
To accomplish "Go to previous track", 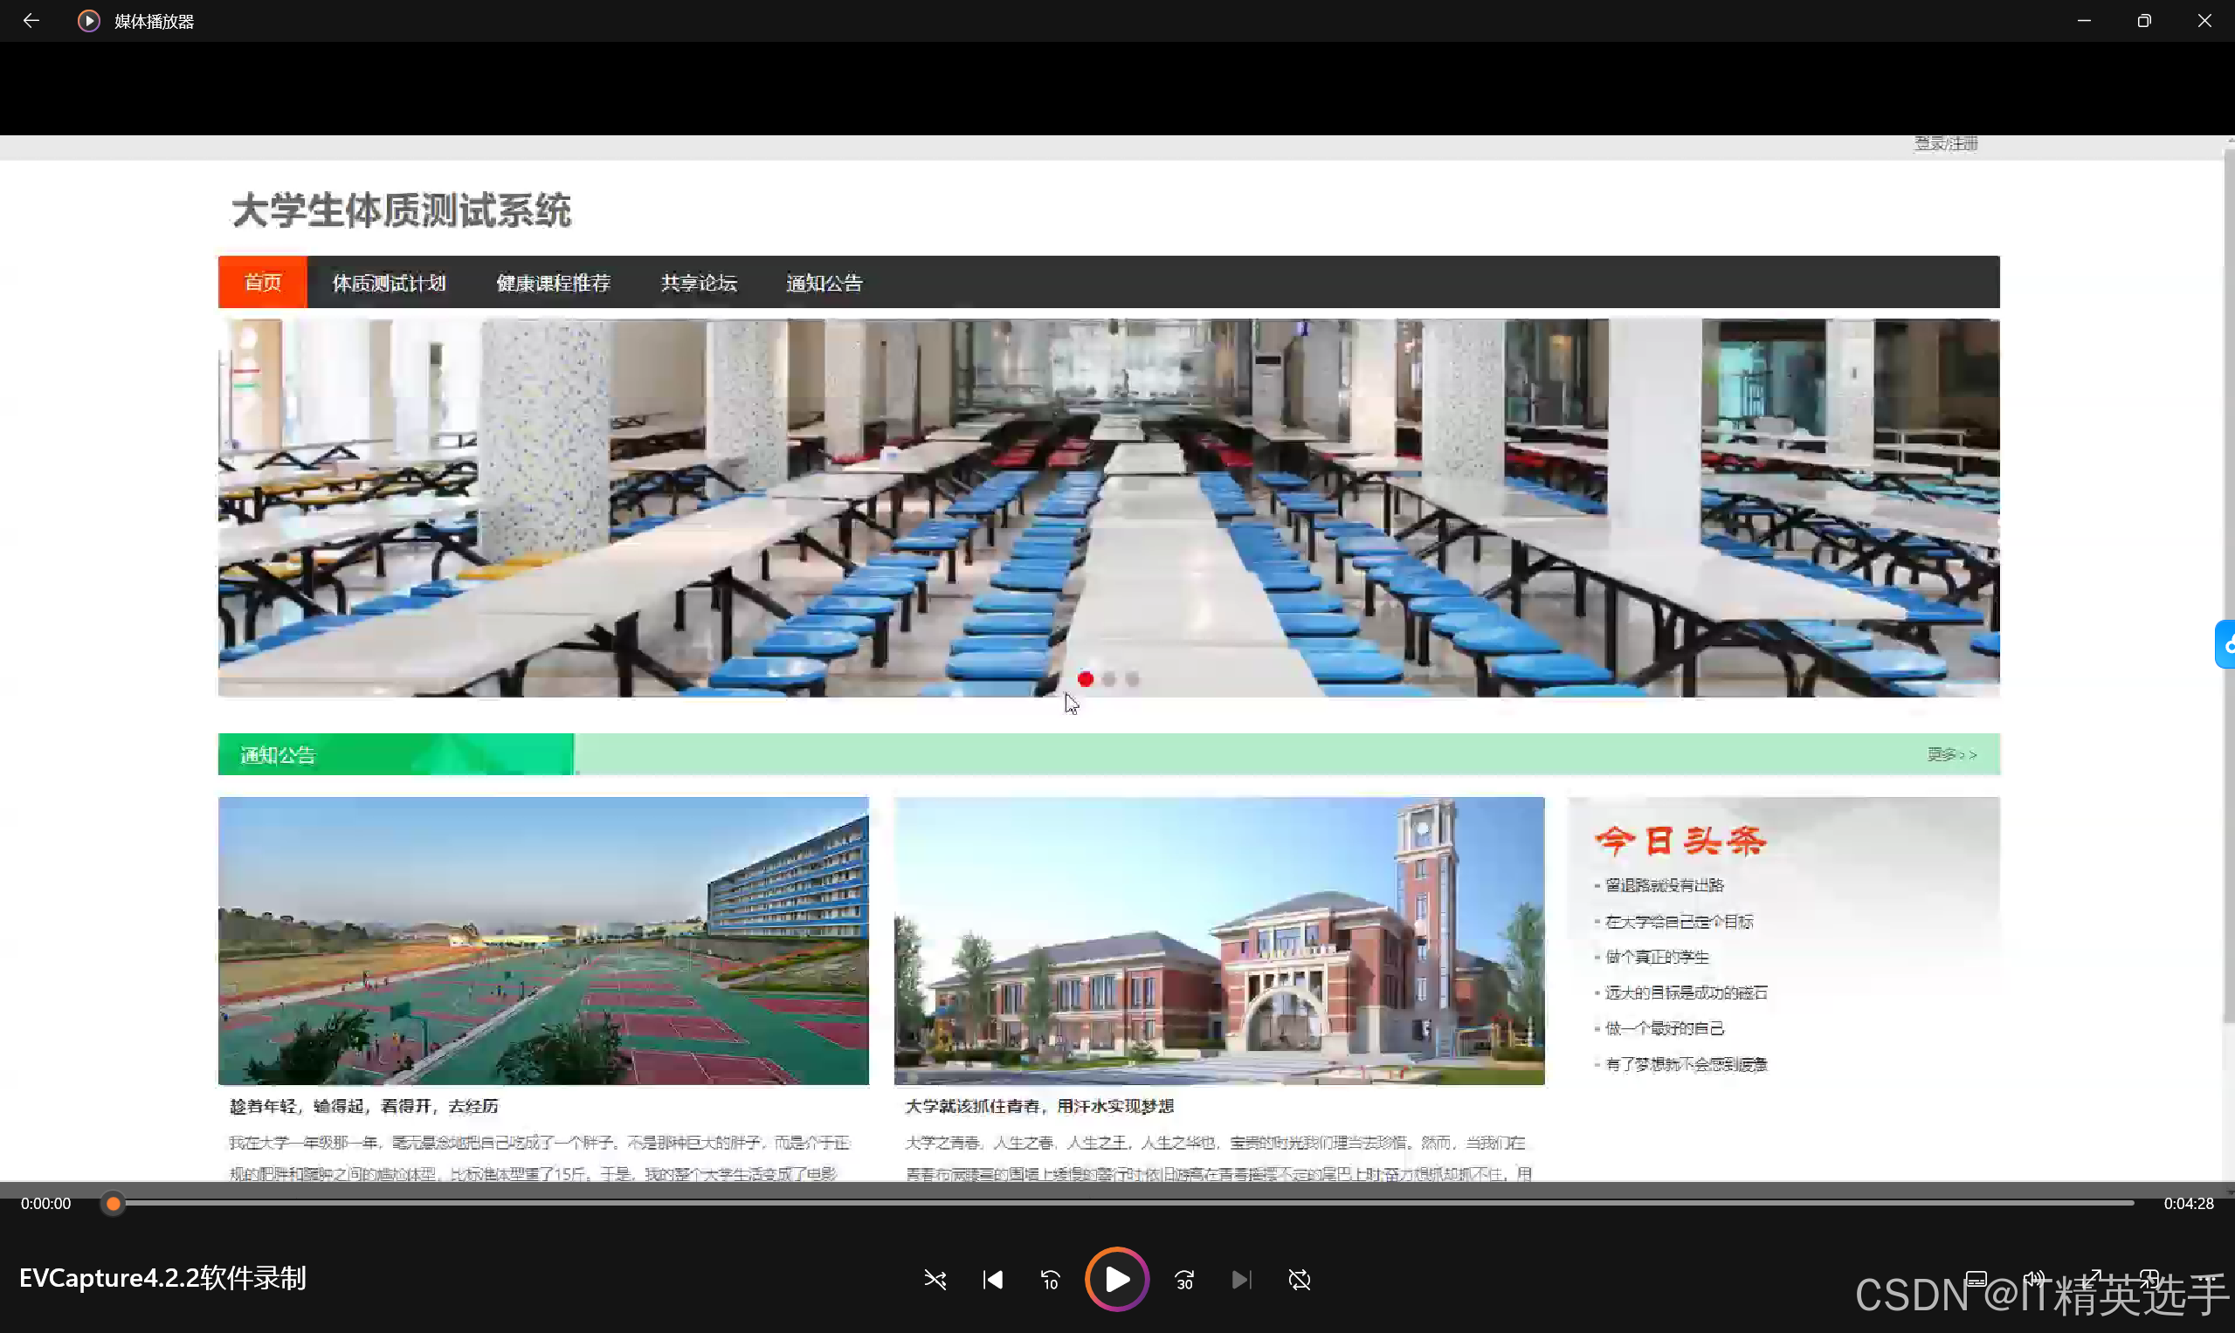I will pos(992,1279).
